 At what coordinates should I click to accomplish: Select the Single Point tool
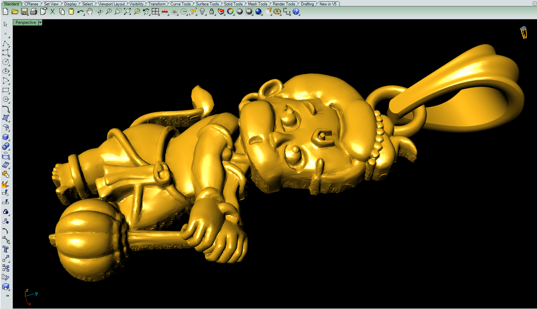pos(6,34)
